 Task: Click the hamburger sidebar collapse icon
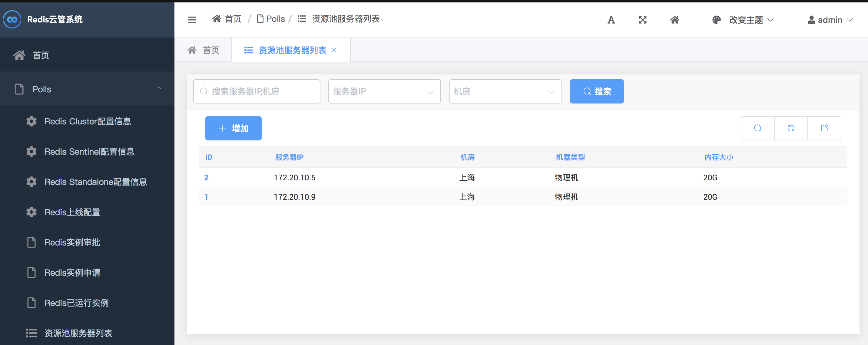click(192, 20)
